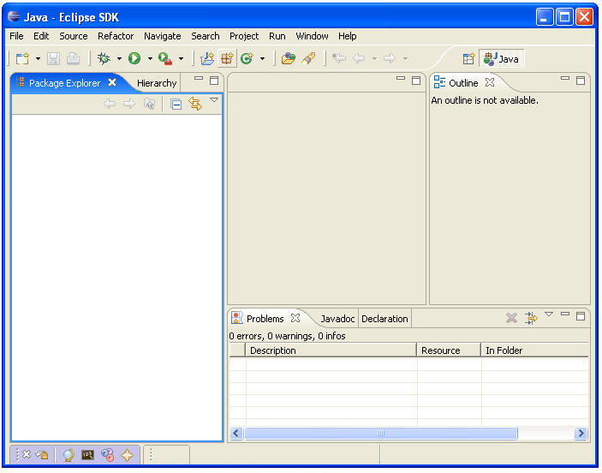The width and height of the screenshot is (602, 473).
Task: Minimize the Package Explorer panel
Action: point(199,78)
